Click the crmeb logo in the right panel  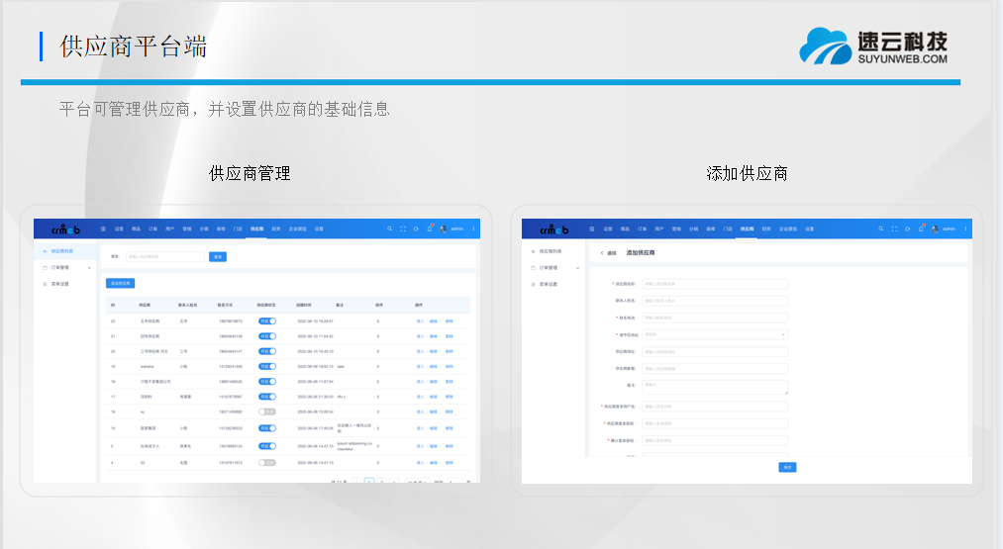pos(553,229)
